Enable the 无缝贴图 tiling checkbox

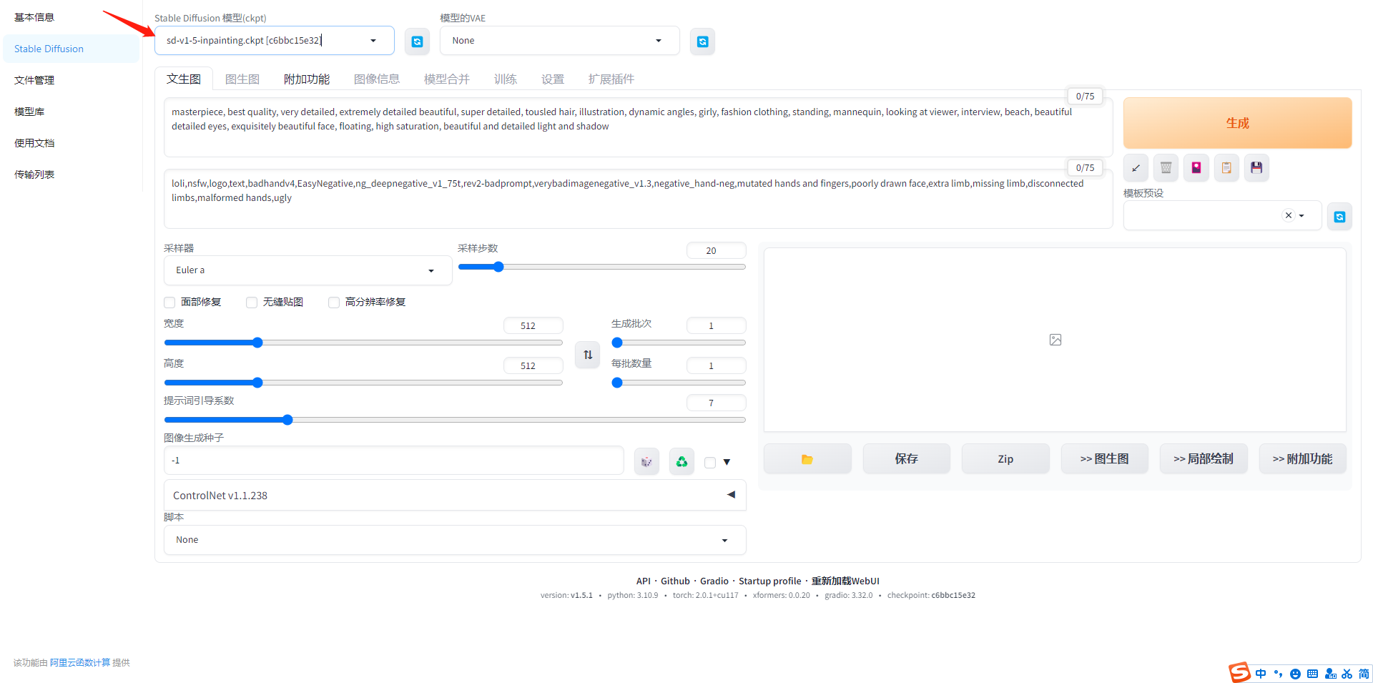tap(252, 303)
